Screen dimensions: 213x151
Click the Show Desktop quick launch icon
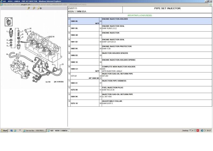point(11,131)
